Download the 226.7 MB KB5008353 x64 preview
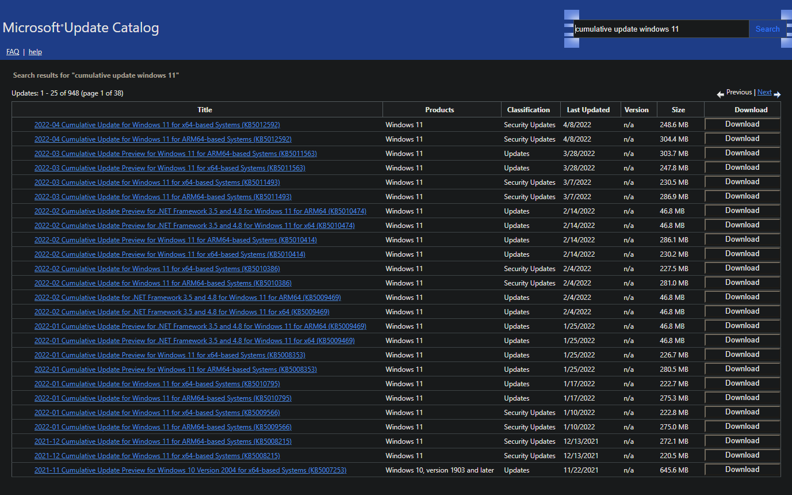The width and height of the screenshot is (792, 495). point(742,355)
